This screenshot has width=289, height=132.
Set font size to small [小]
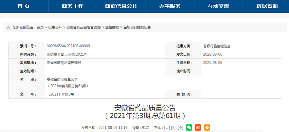(180, 127)
